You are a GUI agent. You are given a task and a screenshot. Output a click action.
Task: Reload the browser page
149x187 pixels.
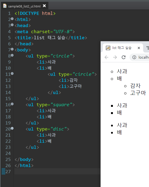124,57
